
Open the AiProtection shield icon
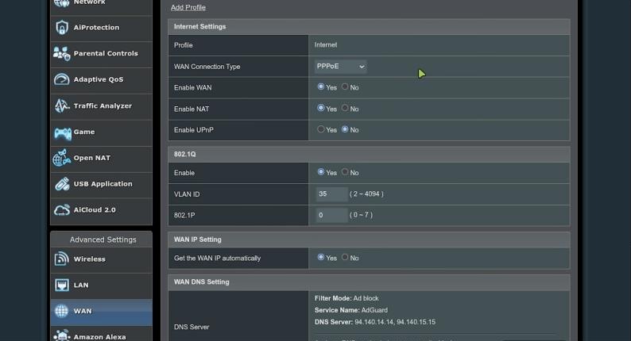pos(61,27)
